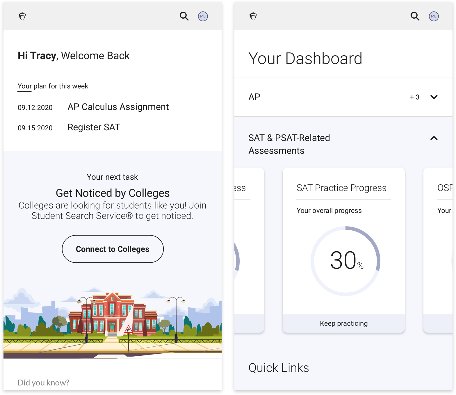Select partially visible OSP card on right
The width and height of the screenshot is (456, 395).
pos(438,250)
